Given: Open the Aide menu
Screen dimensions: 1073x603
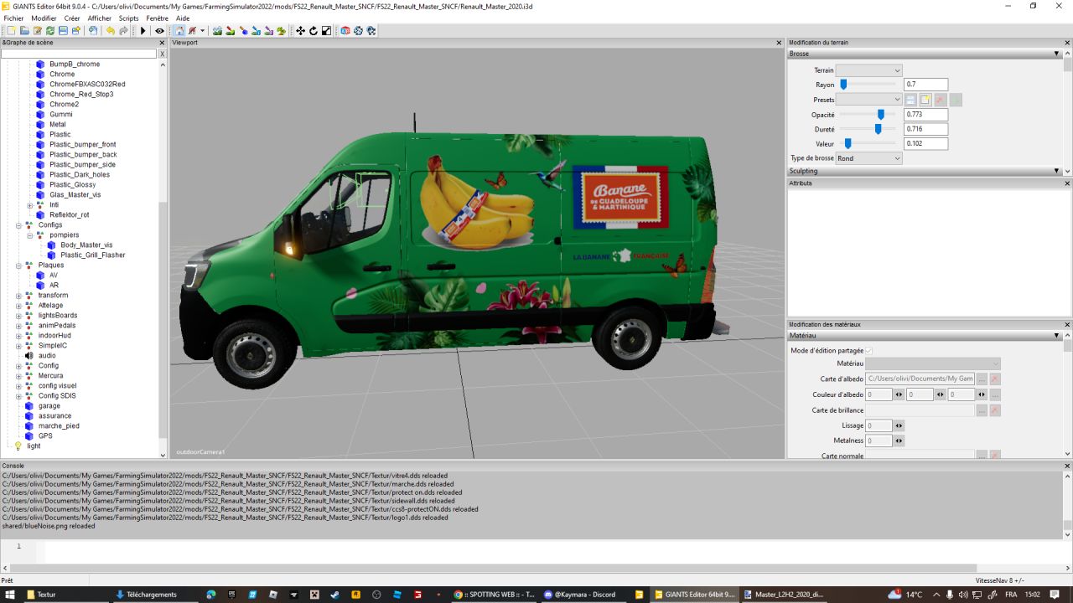Looking at the screenshot, I should coord(183,18).
